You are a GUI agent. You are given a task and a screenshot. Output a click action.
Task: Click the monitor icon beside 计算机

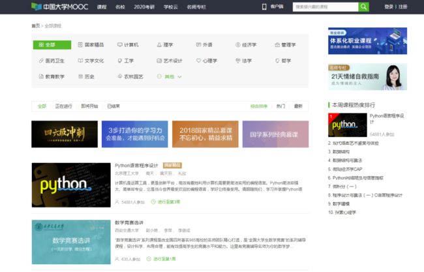[x=119, y=44]
